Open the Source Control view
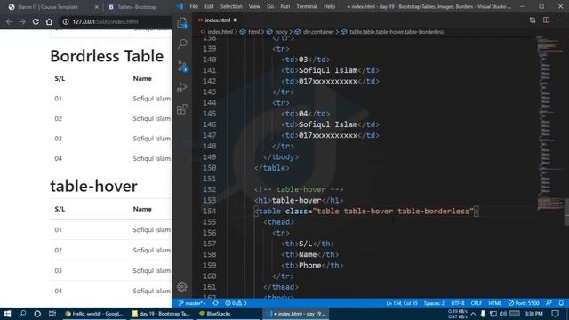Viewport: 569px width, 320px height. pyautogui.click(x=182, y=66)
